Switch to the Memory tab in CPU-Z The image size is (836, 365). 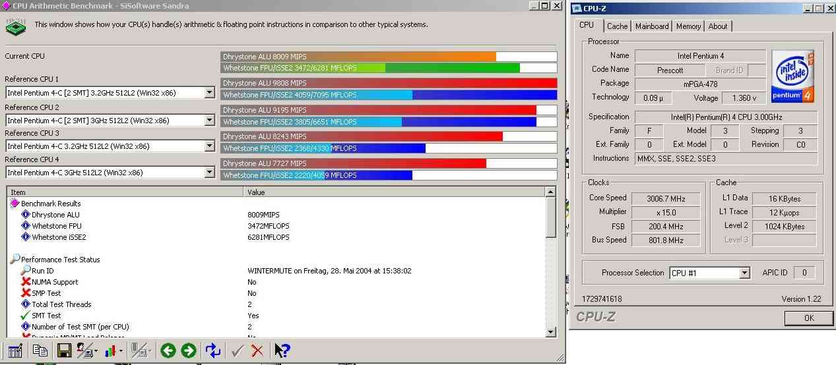click(x=688, y=26)
